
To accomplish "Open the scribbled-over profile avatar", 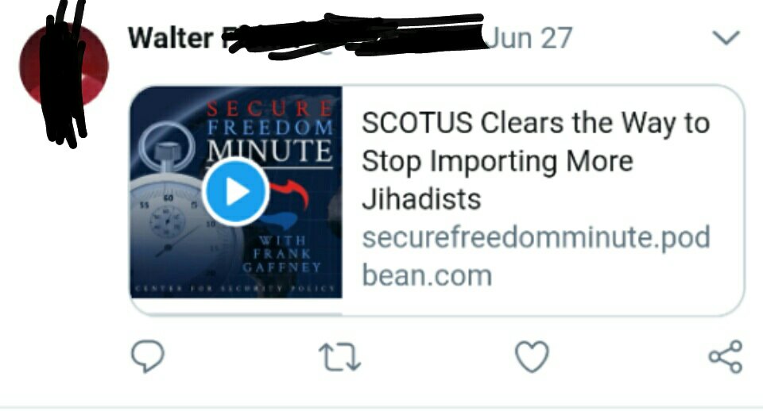I will (64, 66).
